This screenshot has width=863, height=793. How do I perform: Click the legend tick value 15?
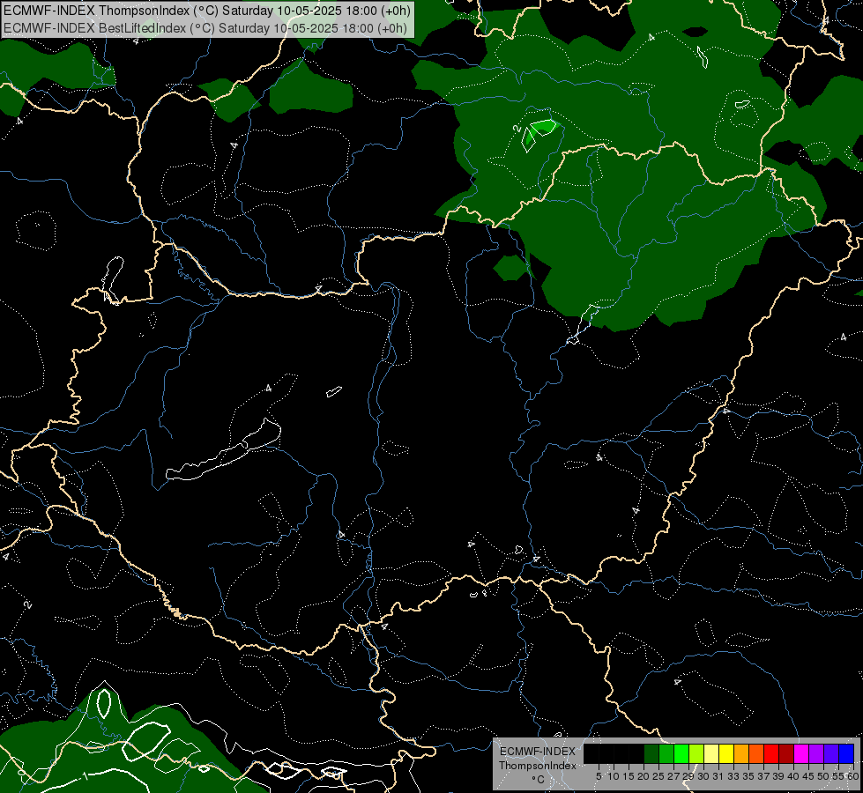tap(629, 776)
